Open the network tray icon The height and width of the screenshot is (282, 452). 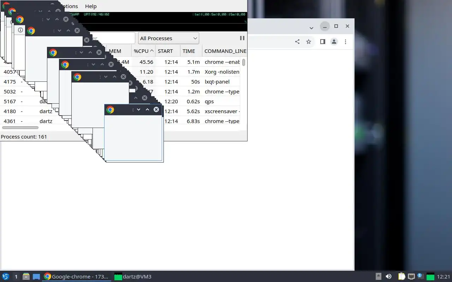coord(411,276)
